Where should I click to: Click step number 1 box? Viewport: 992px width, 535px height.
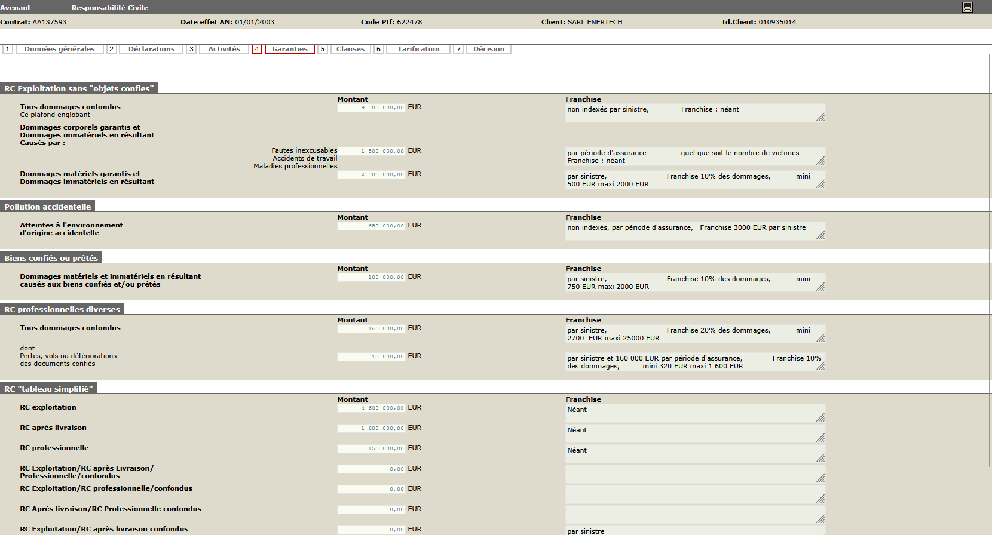(x=8, y=49)
